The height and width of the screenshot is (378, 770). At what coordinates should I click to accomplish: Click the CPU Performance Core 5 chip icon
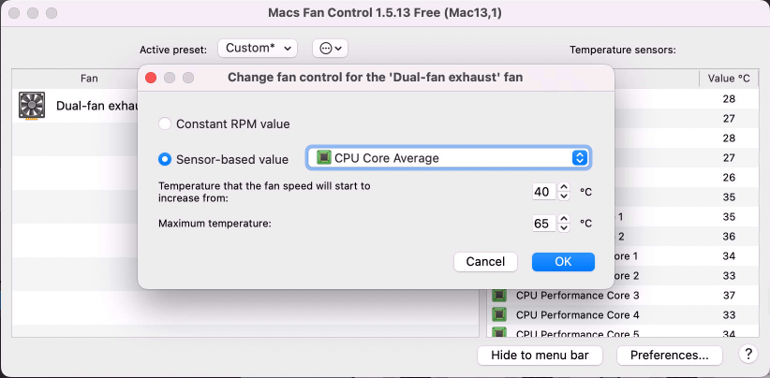[x=499, y=334]
